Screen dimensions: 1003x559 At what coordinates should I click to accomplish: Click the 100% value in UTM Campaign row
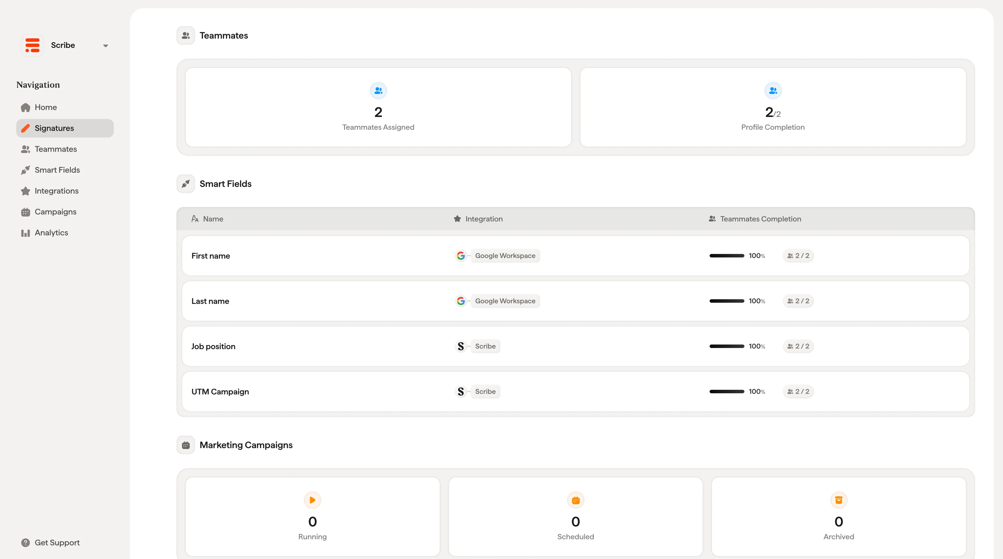[x=757, y=391]
